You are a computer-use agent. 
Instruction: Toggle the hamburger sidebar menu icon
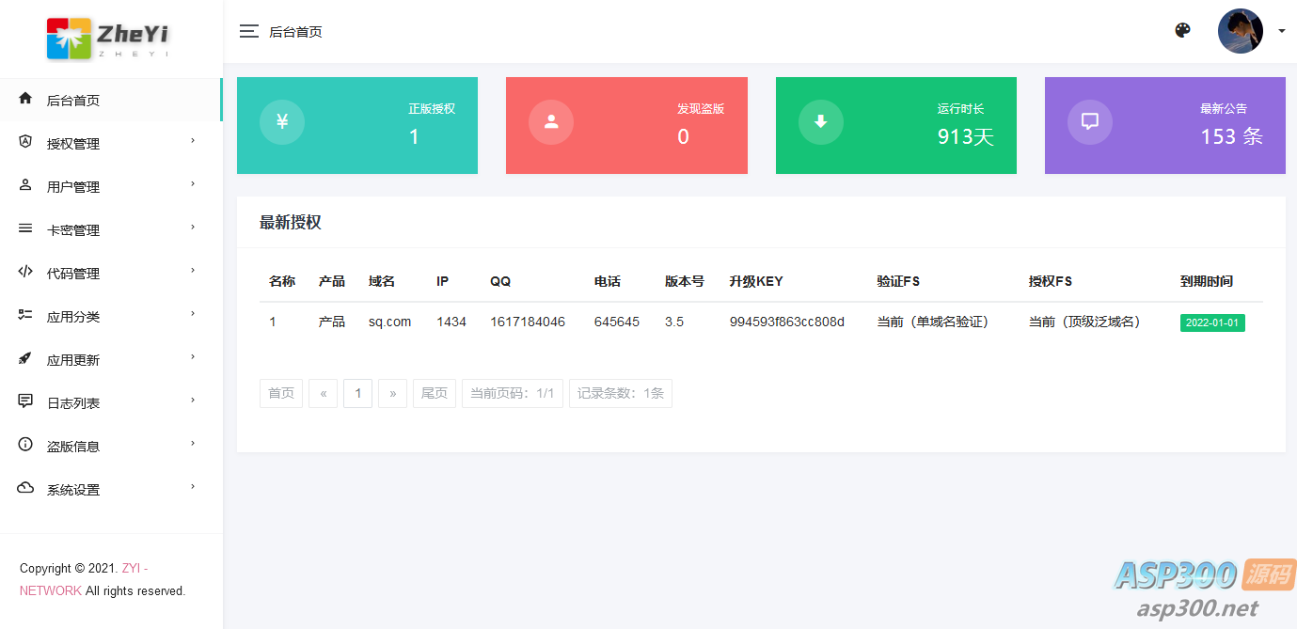[249, 31]
